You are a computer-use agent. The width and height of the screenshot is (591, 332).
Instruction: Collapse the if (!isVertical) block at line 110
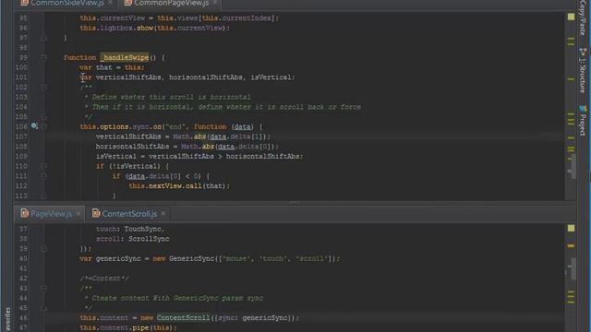[x=43, y=166]
